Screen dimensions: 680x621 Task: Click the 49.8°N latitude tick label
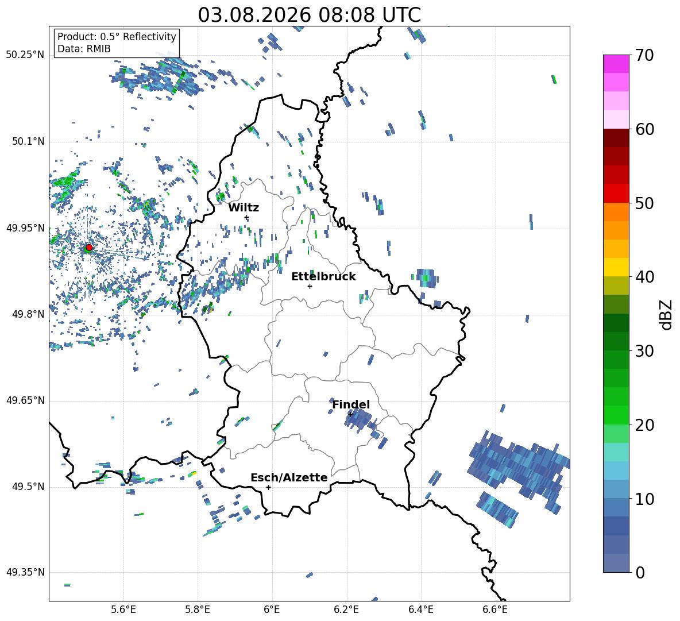[x=25, y=314]
